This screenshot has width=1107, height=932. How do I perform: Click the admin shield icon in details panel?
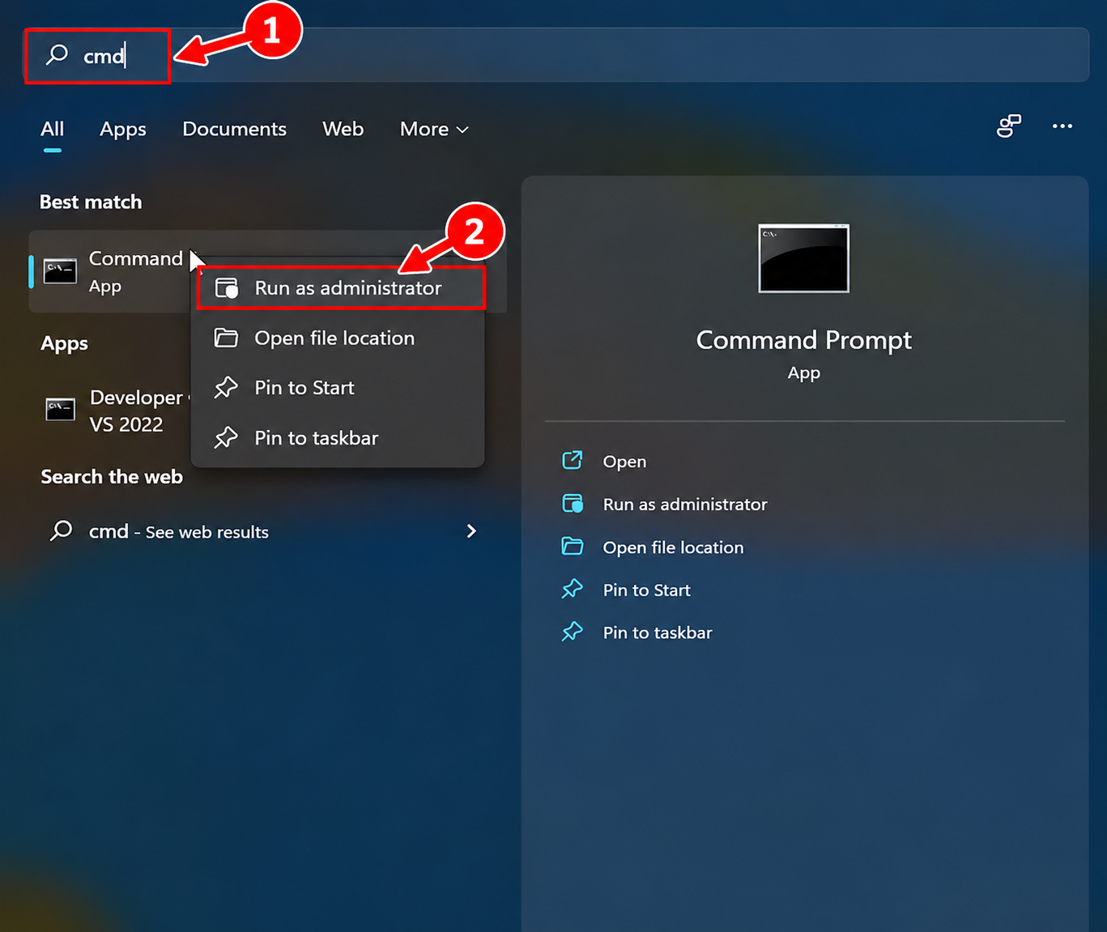573,504
